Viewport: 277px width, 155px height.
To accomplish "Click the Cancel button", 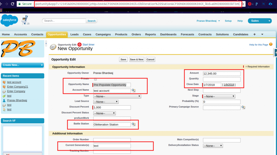I will pos(150,60).
